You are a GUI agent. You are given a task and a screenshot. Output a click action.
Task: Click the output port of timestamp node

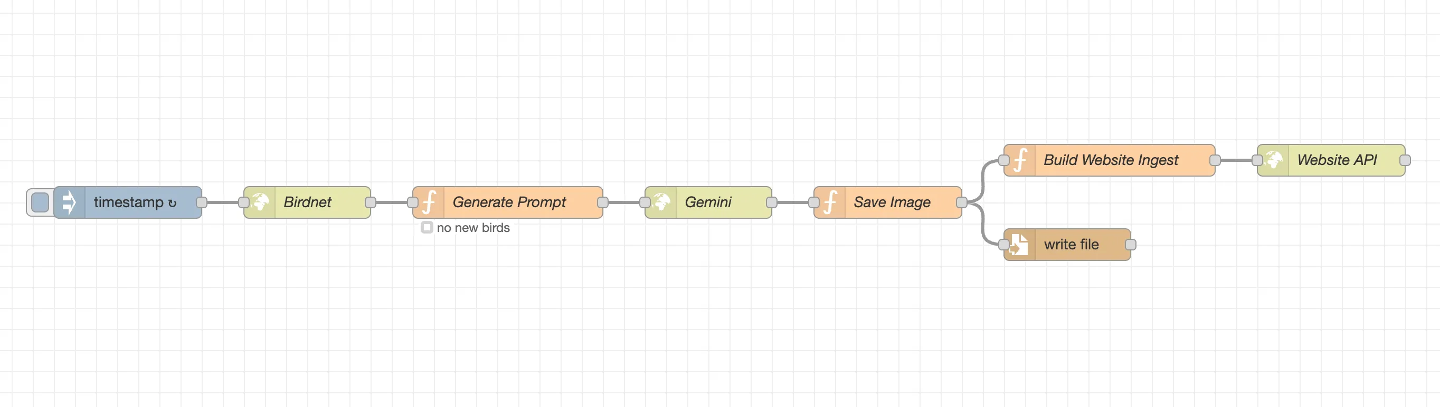[202, 202]
